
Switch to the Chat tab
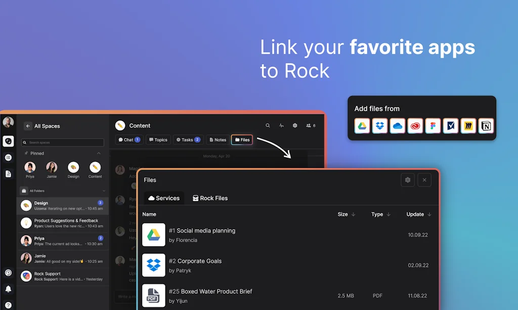tap(128, 140)
